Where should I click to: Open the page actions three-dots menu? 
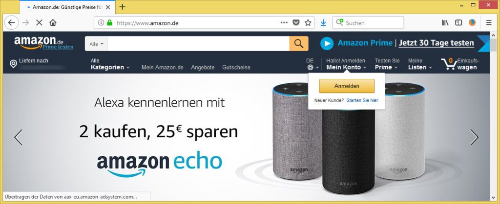tap(284, 22)
